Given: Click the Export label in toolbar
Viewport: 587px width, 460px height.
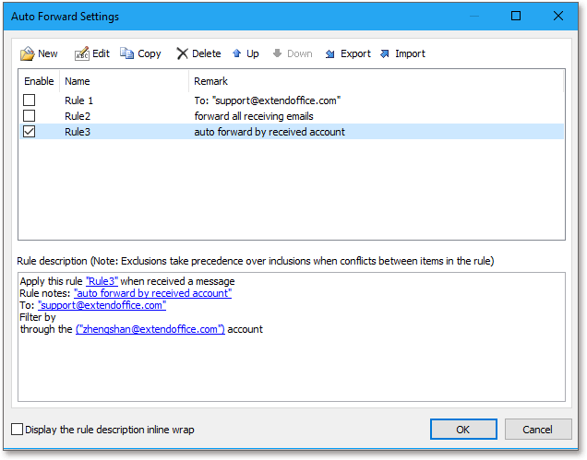Looking at the screenshot, I should click(x=355, y=53).
